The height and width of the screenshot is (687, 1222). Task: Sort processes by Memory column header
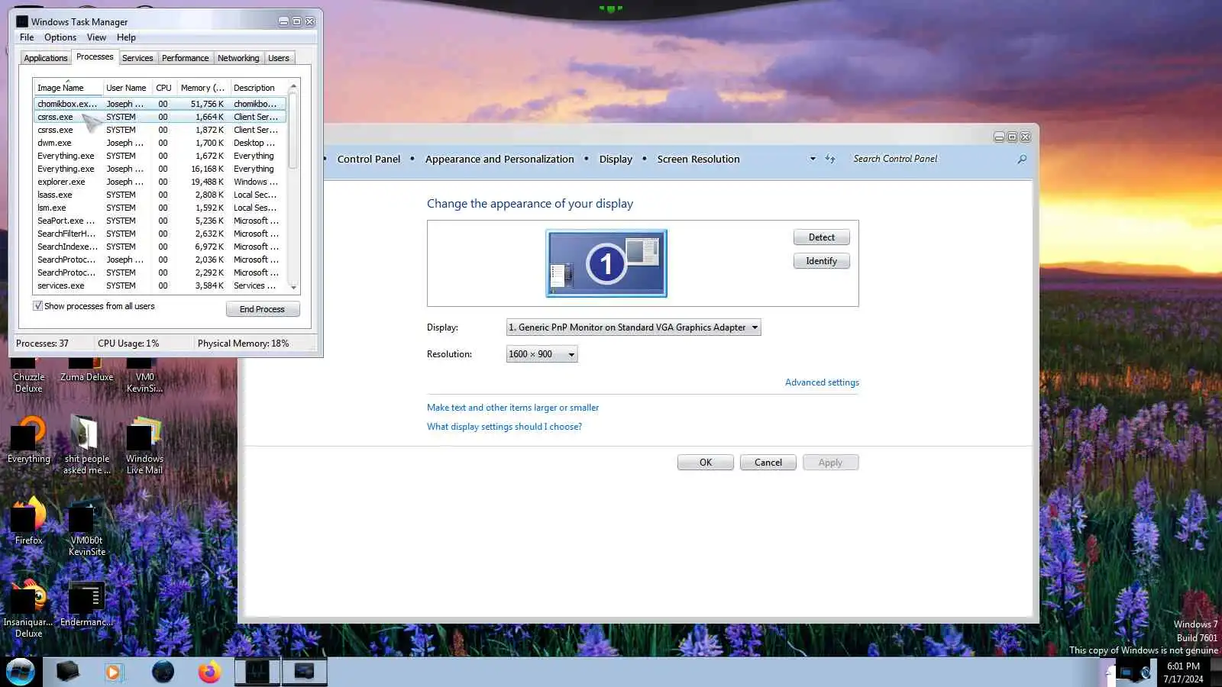(203, 88)
